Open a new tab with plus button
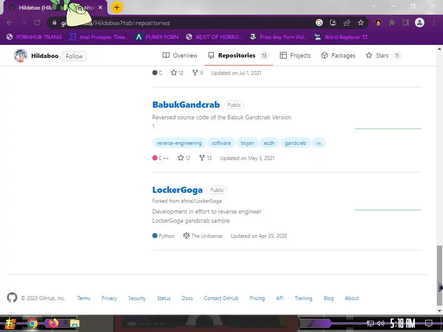 [x=117, y=7]
